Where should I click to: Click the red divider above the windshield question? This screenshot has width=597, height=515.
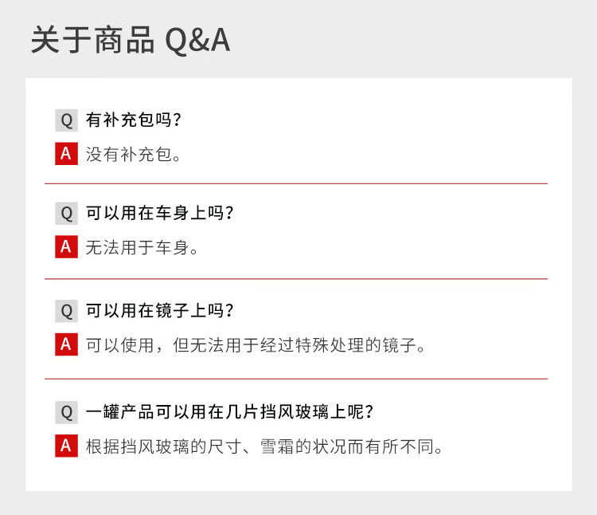coord(296,379)
